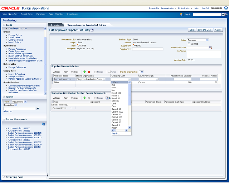229x183 pixels.
Task: Select Box of 100 from UOM list
Action: pyautogui.click(x=116, y=93)
